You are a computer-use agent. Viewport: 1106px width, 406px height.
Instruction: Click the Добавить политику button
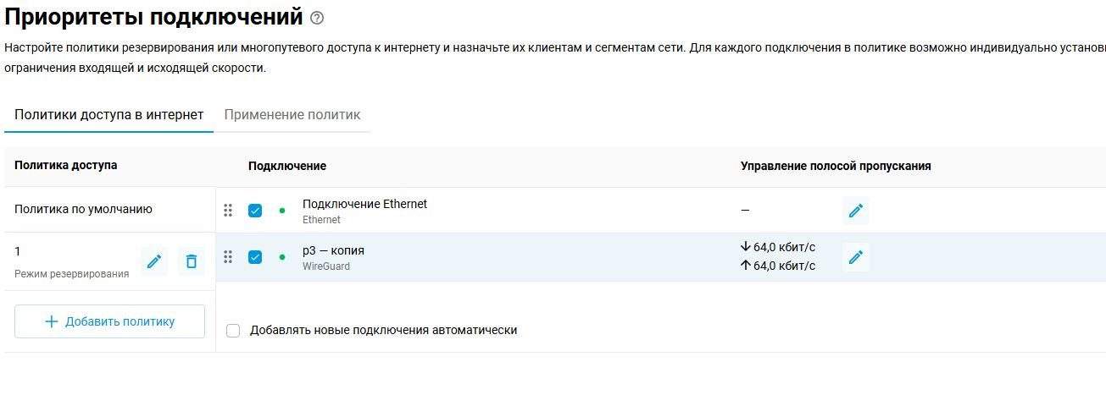[109, 321]
